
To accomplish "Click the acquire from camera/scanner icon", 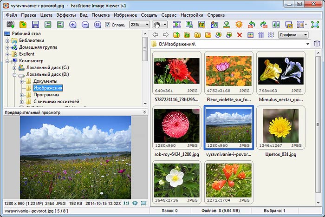I will (x=10, y=24).
